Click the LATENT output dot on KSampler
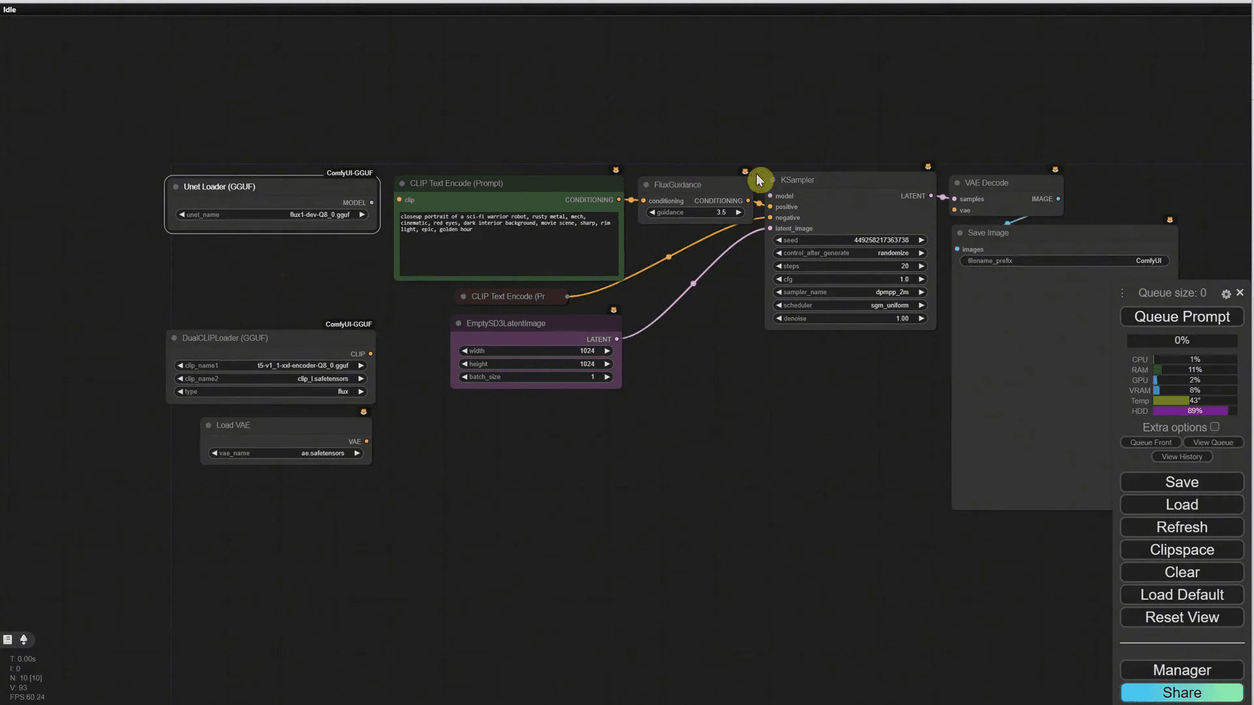 [931, 196]
